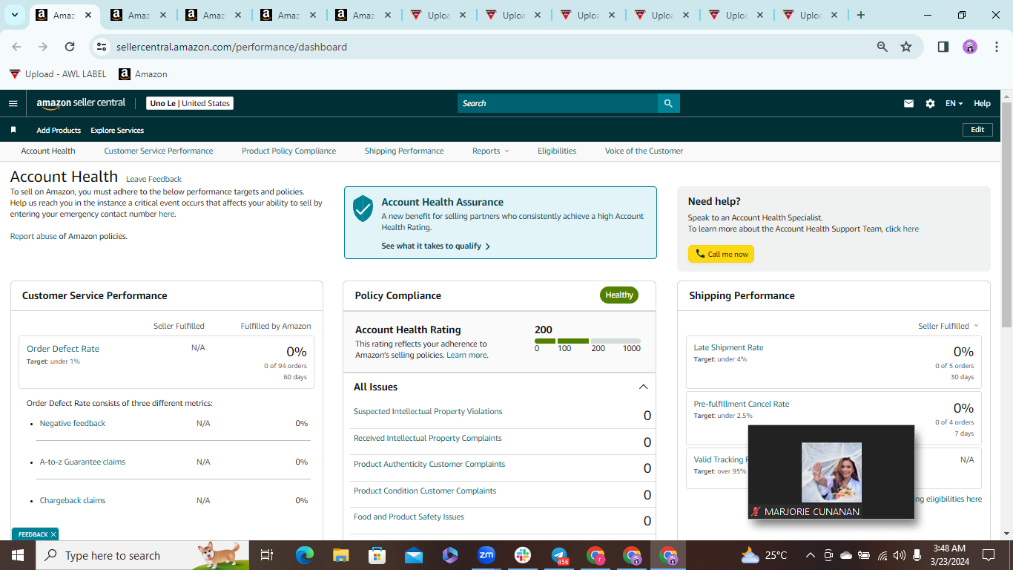Open the EN language dropdown
Image resolution: width=1013 pixels, height=570 pixels.
coord(954,104)
